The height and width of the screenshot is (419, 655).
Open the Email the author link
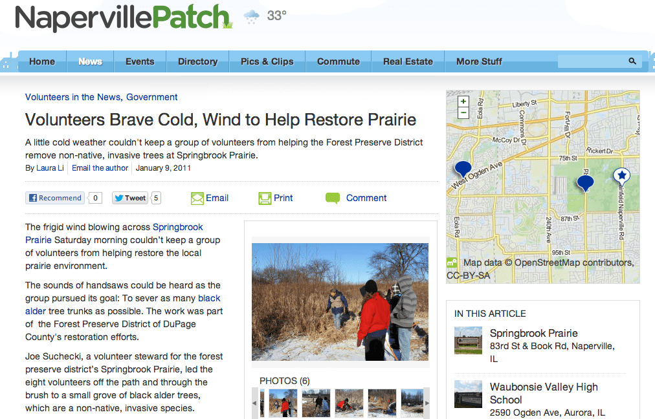100,167
